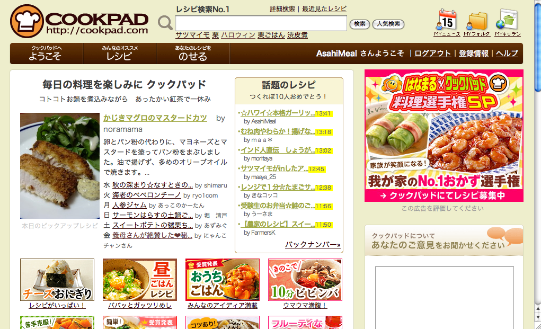The image size is (541, 329).
Task: Click the recipe search input field
Action: (261, 23)
